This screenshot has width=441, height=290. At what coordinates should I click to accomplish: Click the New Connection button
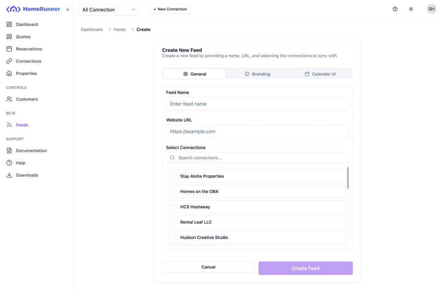pos(170,9)
